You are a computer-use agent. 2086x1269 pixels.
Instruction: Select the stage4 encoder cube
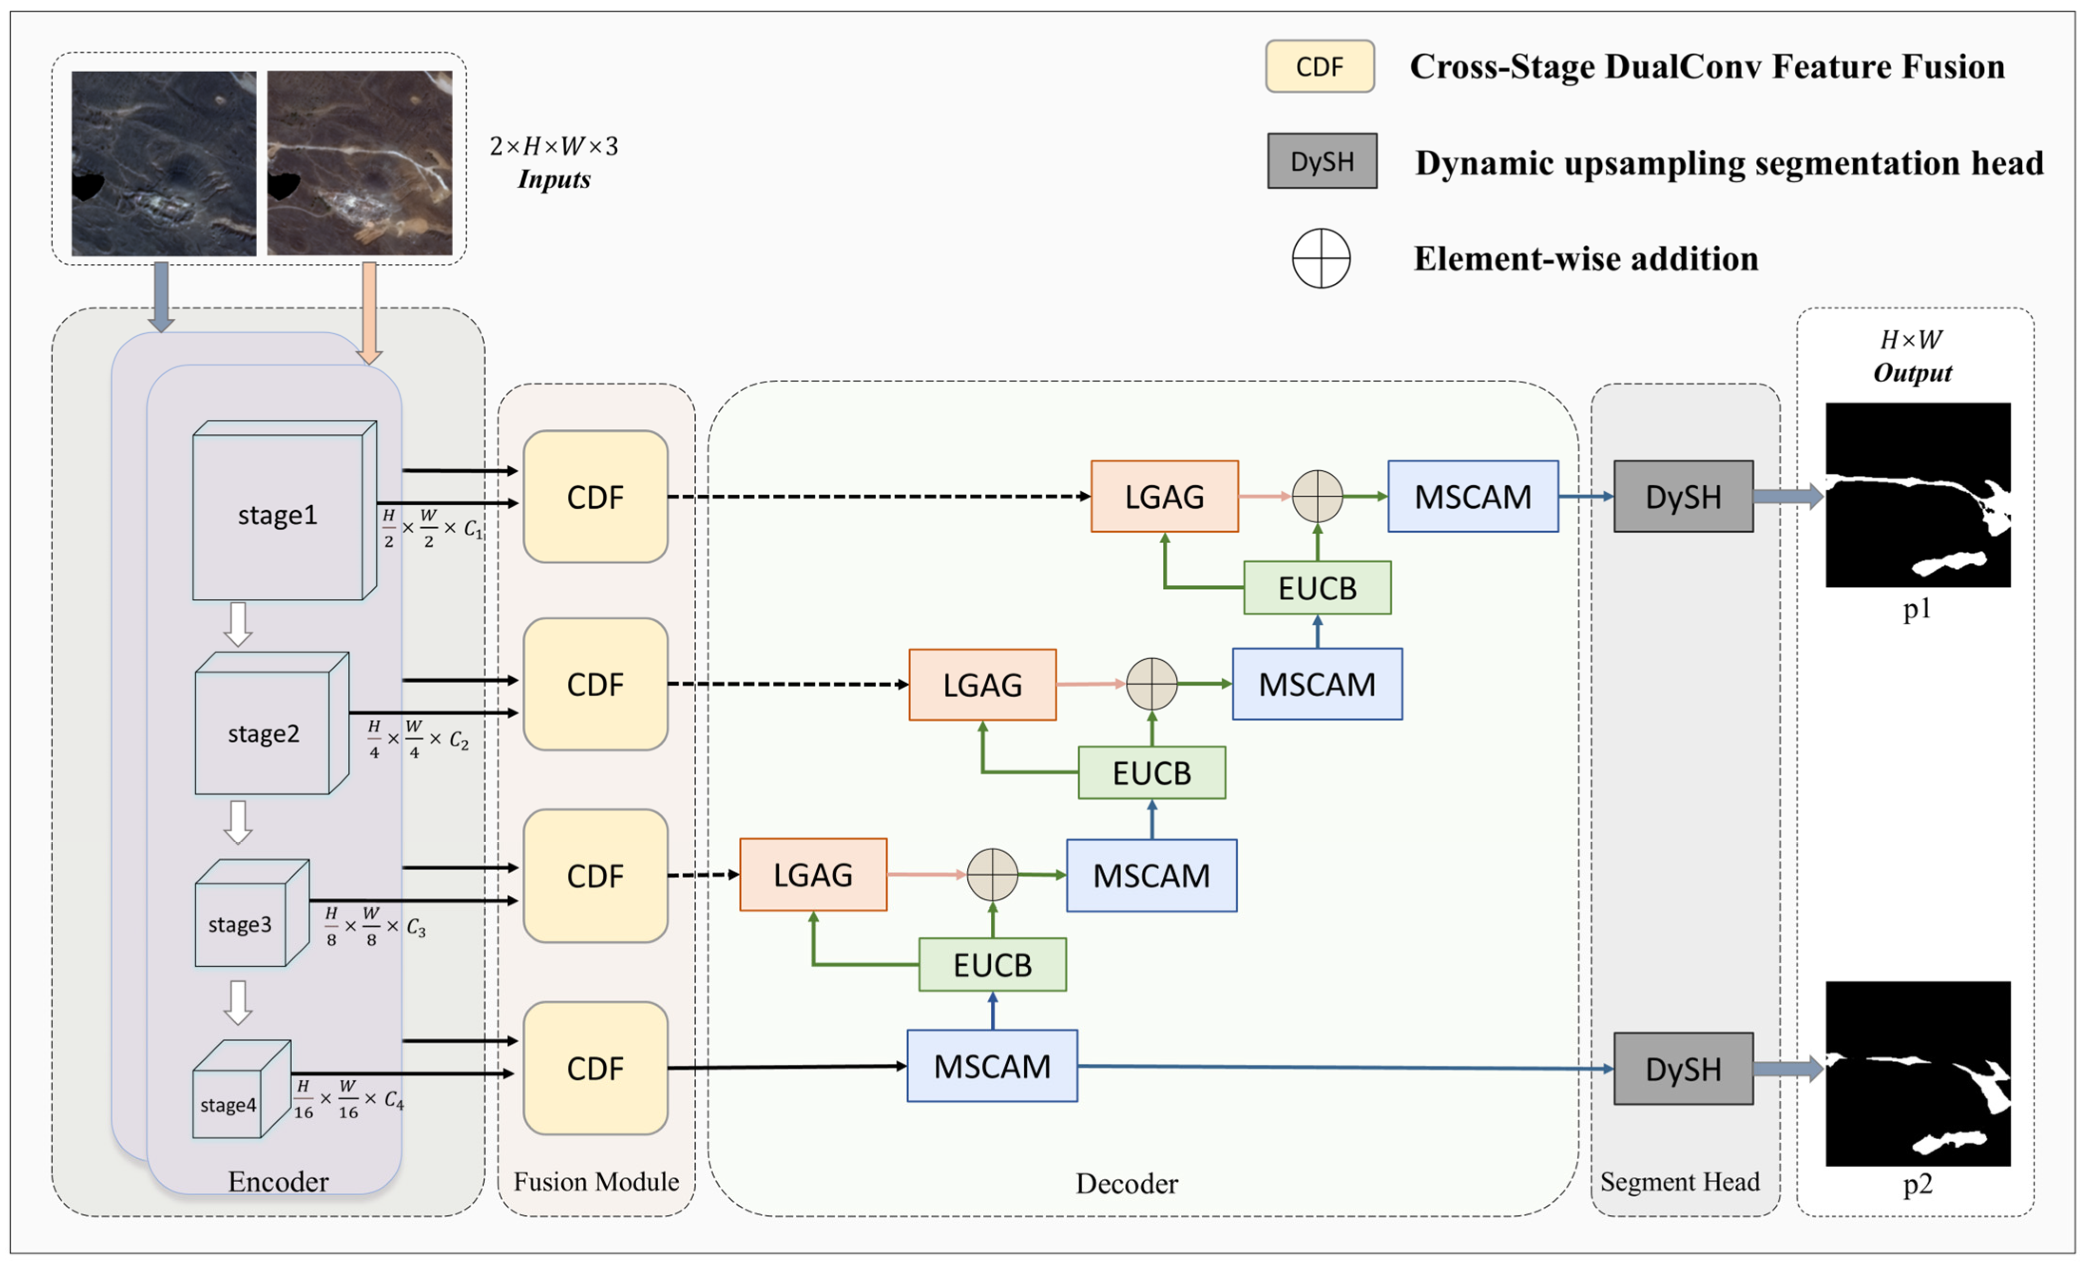(x=229, y=1103)
